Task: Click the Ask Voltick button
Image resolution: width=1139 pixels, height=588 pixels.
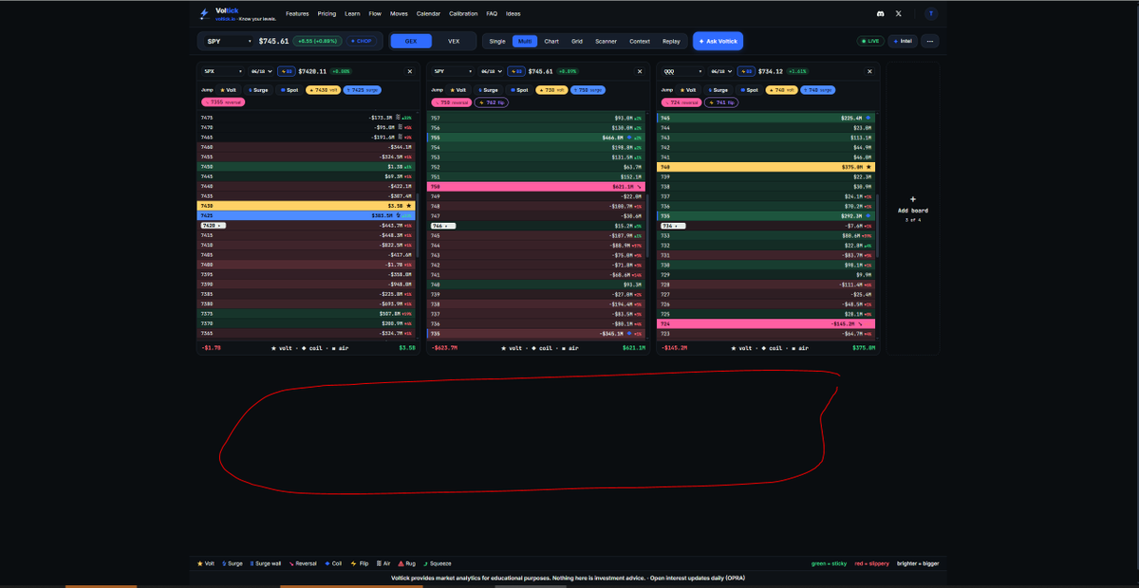Action: coord(718,41)
